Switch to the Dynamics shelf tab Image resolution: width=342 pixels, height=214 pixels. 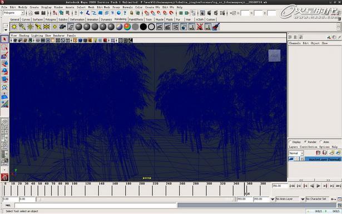[x=106, y=20]
